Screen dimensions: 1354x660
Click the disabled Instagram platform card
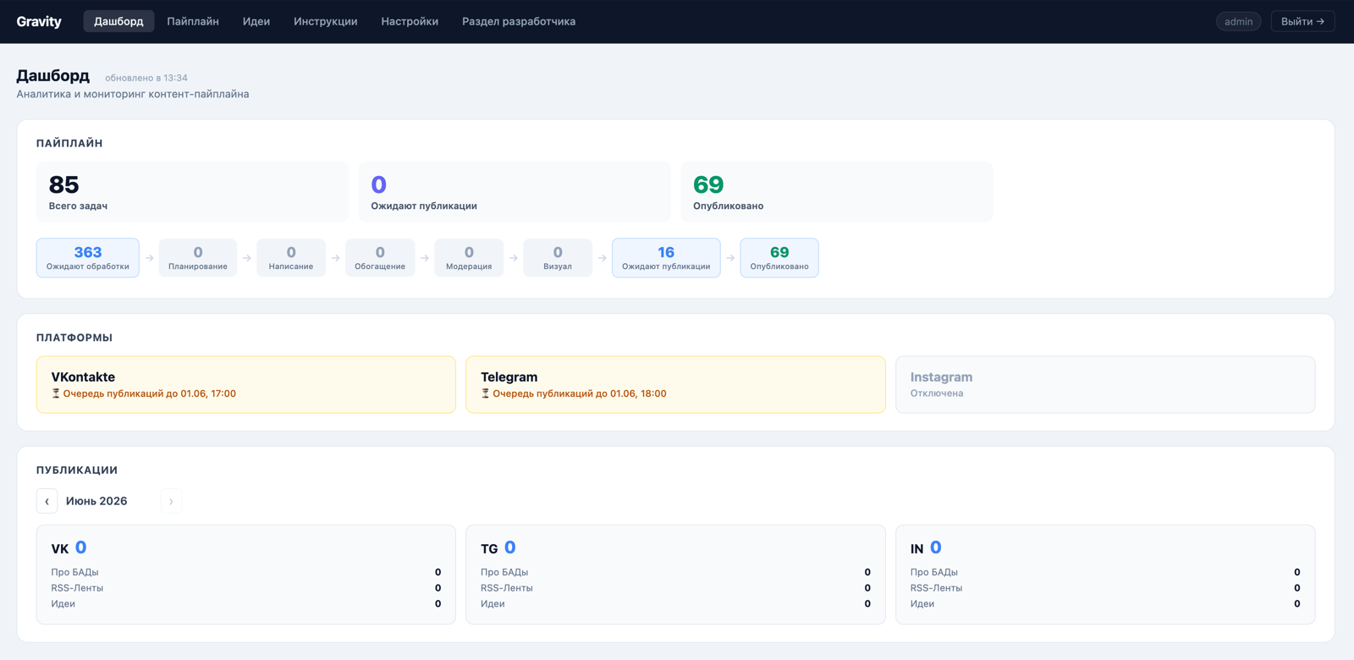click(1105, 384)
